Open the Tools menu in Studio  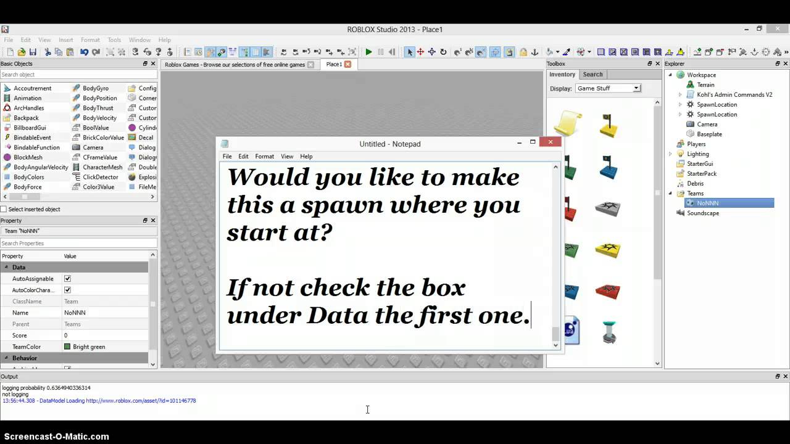114,39
